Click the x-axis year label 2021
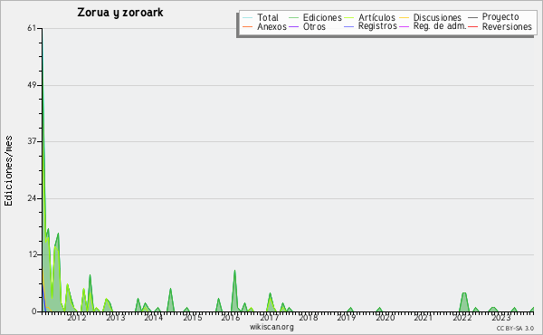Viewport: 543px width, 335px height. pyautogui.click(x=424, y=318)
